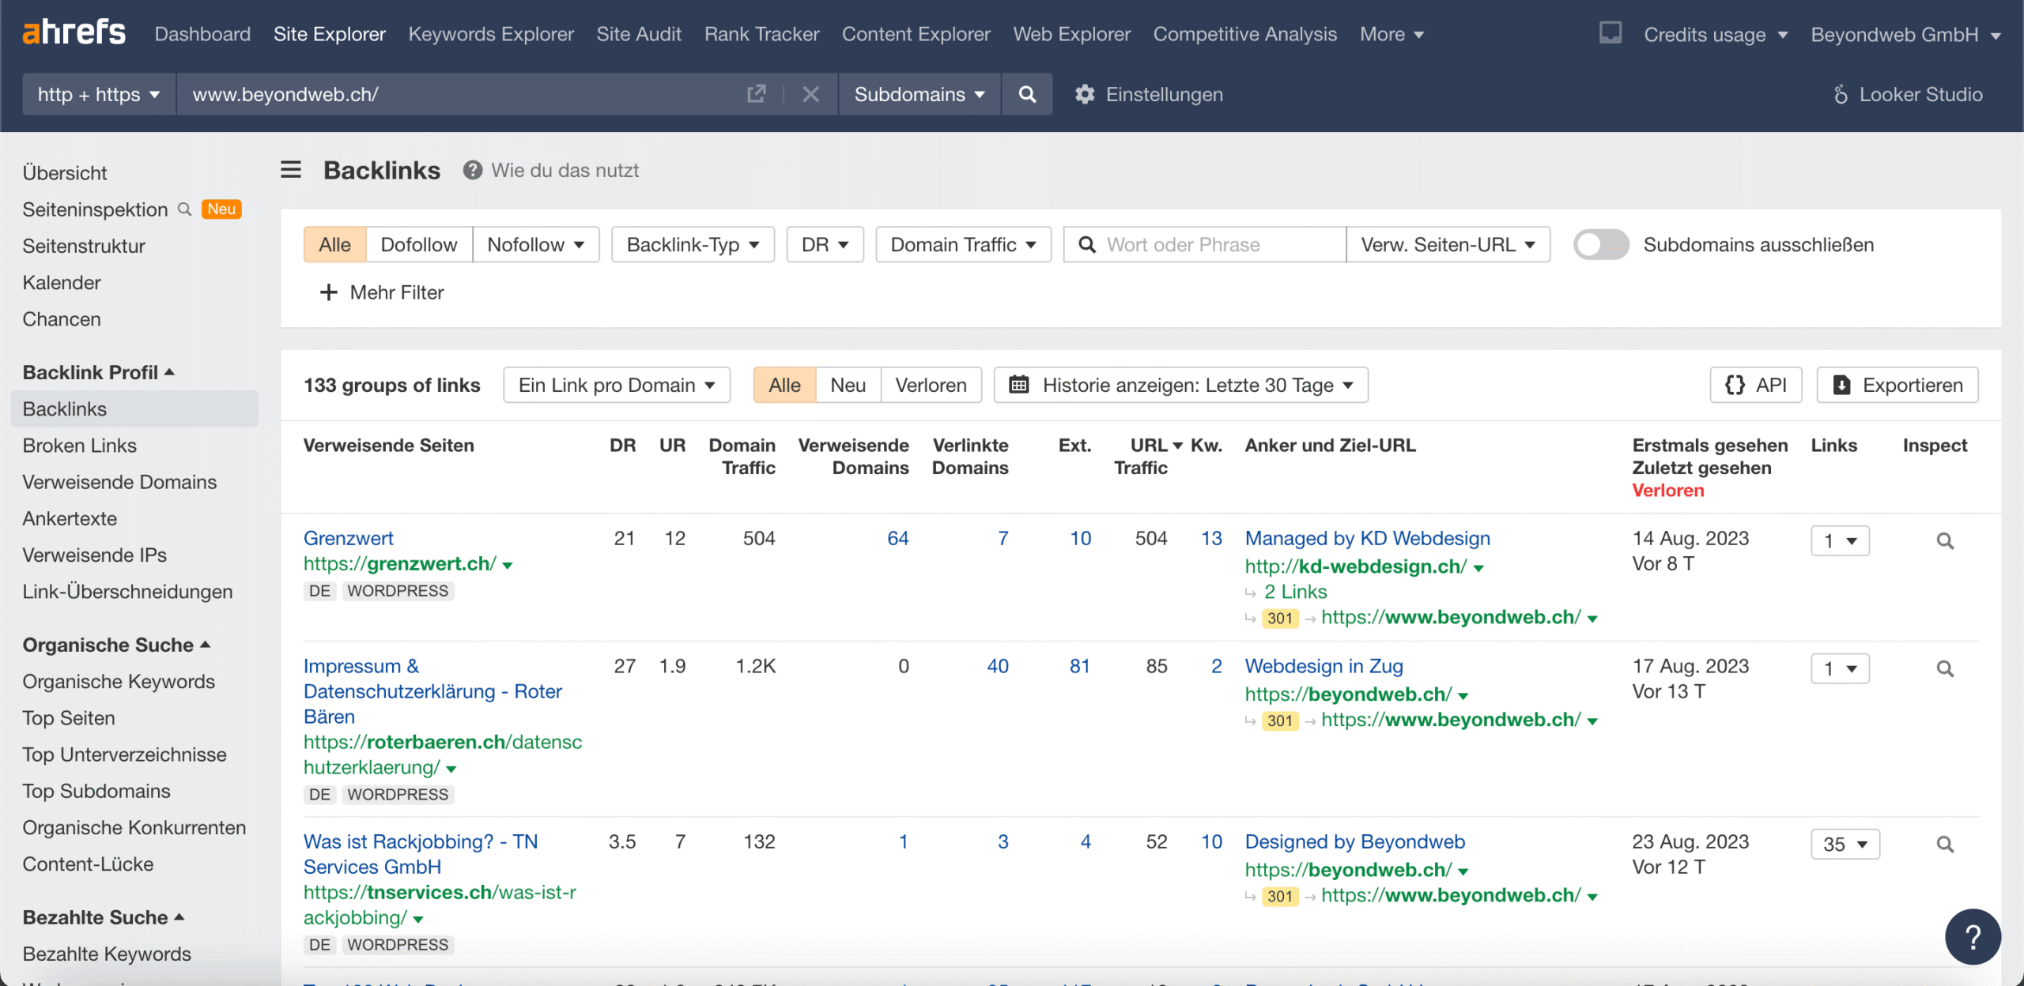The height and width of the screenshot is (986, 2024).
Task: Click the www.beyondweb.ch/ URL input field
Action: (x=463, y=94)
